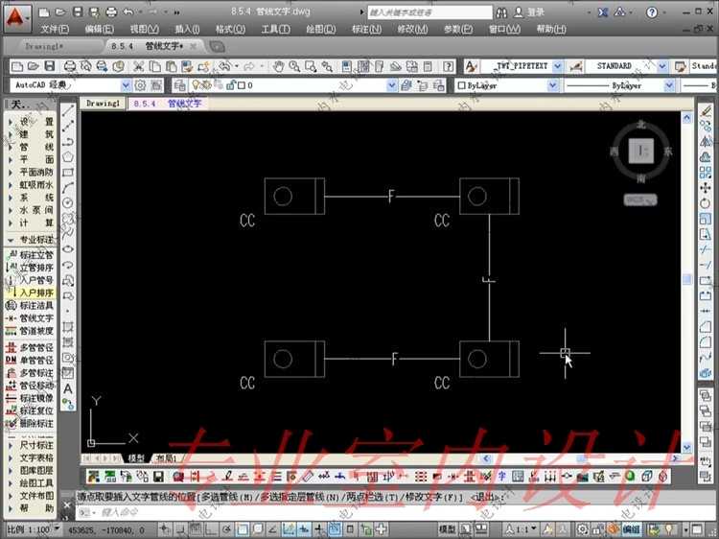719x539 pixels.
Task: Click the Zoom Realtime magnifier icon
Action: pyautogui.click(x=294, y=66)
